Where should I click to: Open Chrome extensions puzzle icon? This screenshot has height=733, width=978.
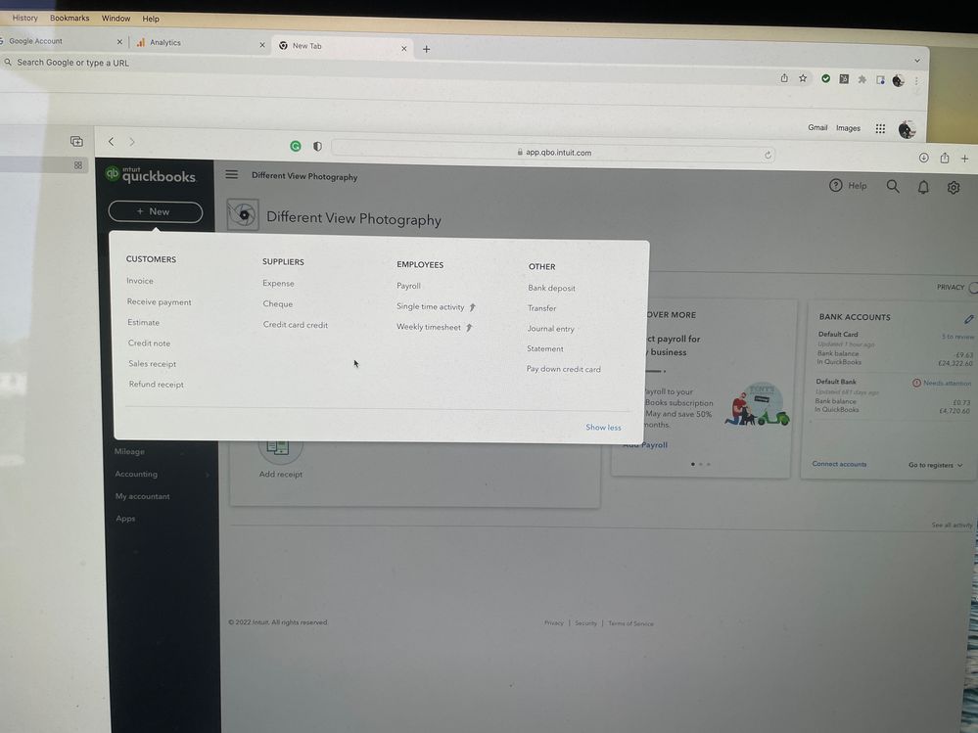pyautogui.click(x=862, y=79)
